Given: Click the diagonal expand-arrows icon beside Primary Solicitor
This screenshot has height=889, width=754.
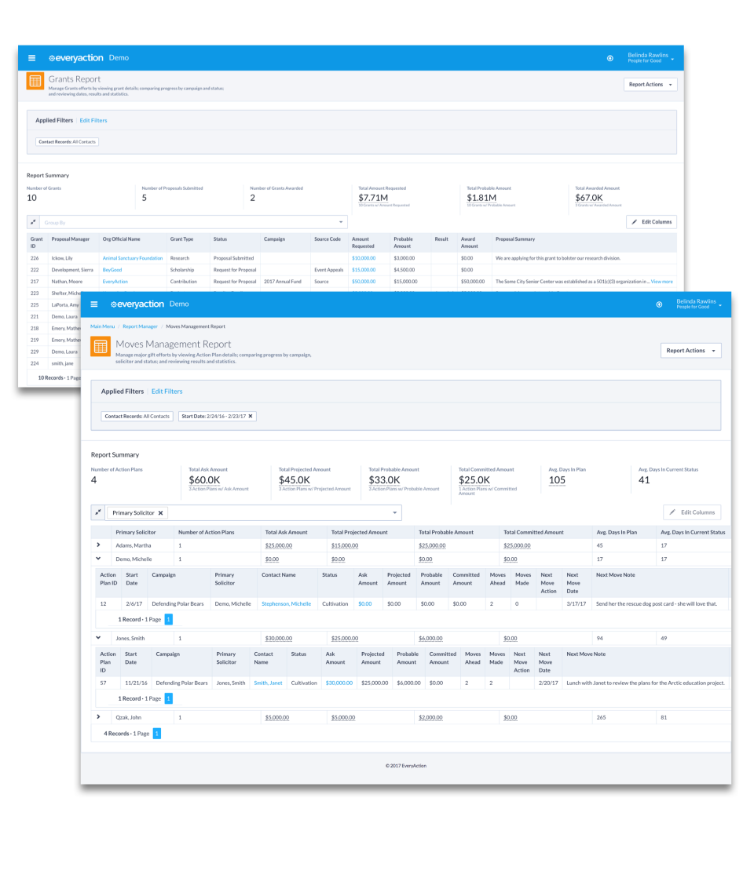Looking at the screenshot, I should click(x=98, y=512).
